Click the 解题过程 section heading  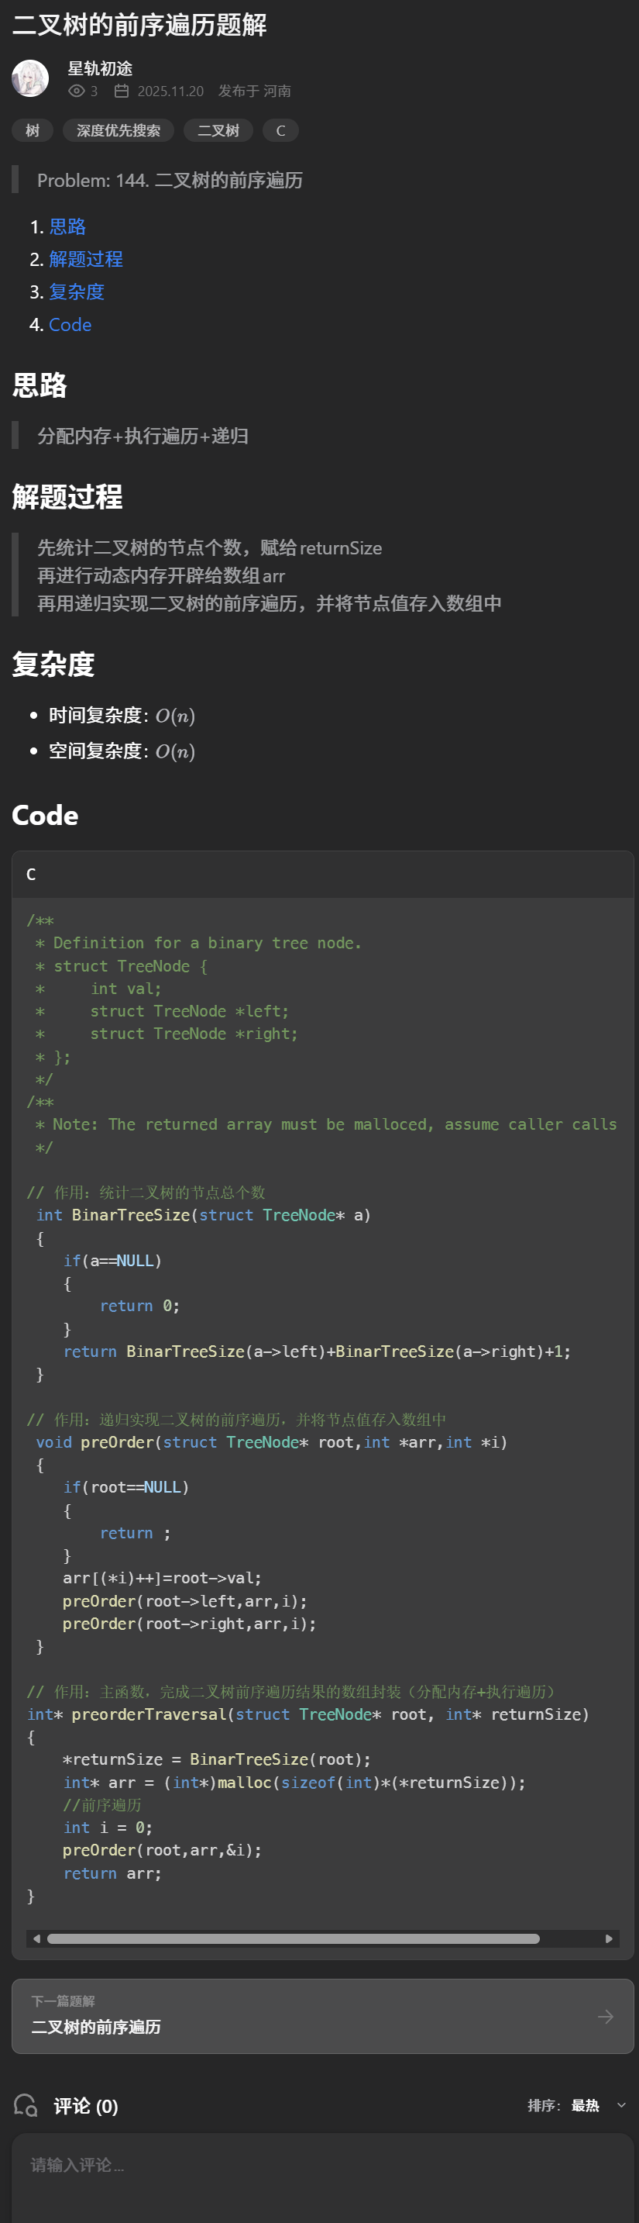point(67,497)
